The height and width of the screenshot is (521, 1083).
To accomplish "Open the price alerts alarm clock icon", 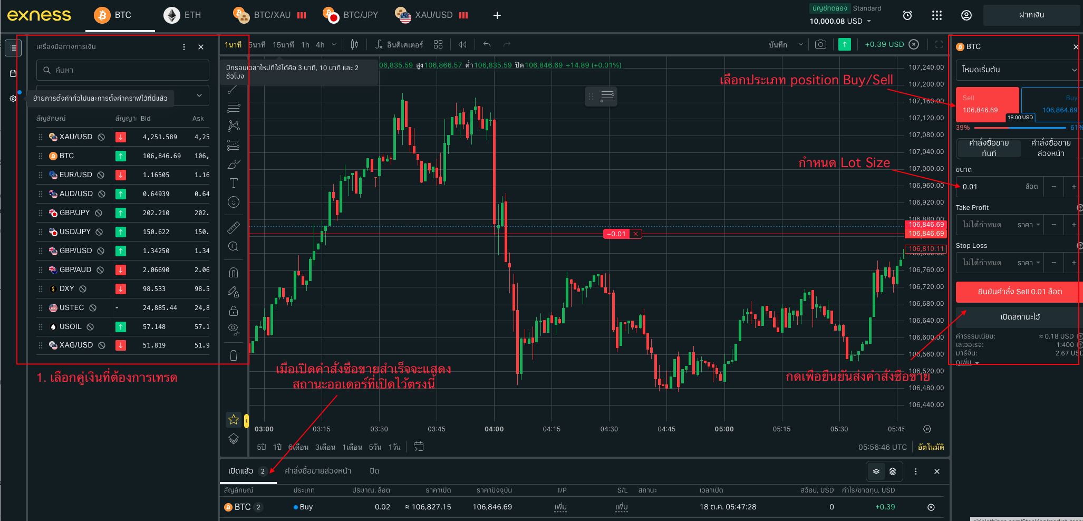I will [907, 15].
